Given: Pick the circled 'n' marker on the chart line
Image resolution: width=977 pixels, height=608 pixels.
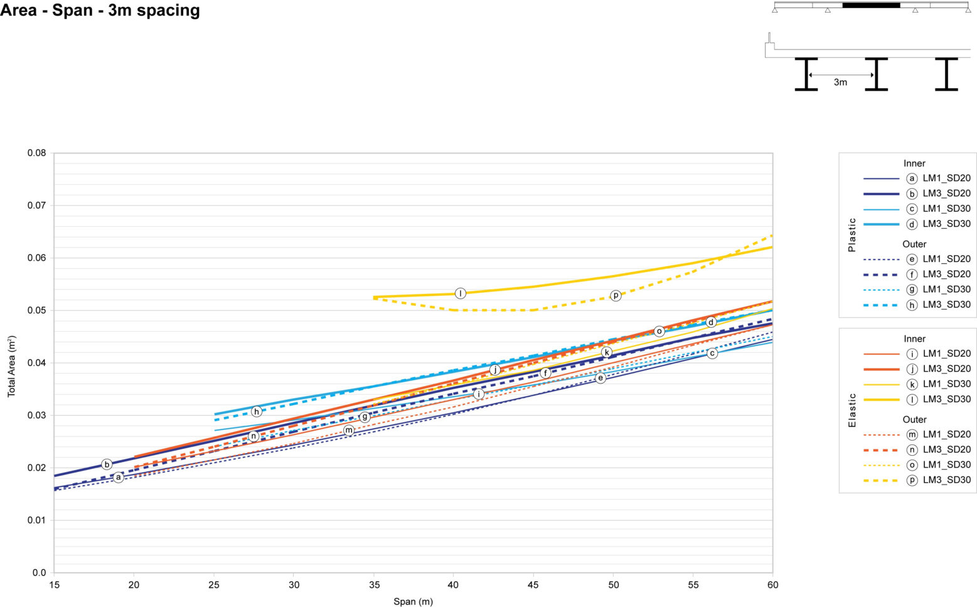Looking at the screenshot, I should point(254,436).
